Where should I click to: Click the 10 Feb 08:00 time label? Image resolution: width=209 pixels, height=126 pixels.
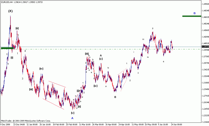(58, 125)
